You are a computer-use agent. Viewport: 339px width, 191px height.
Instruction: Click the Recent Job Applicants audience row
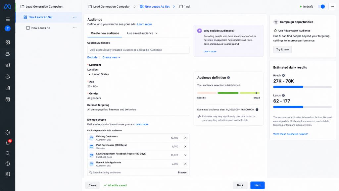(138, 164)
